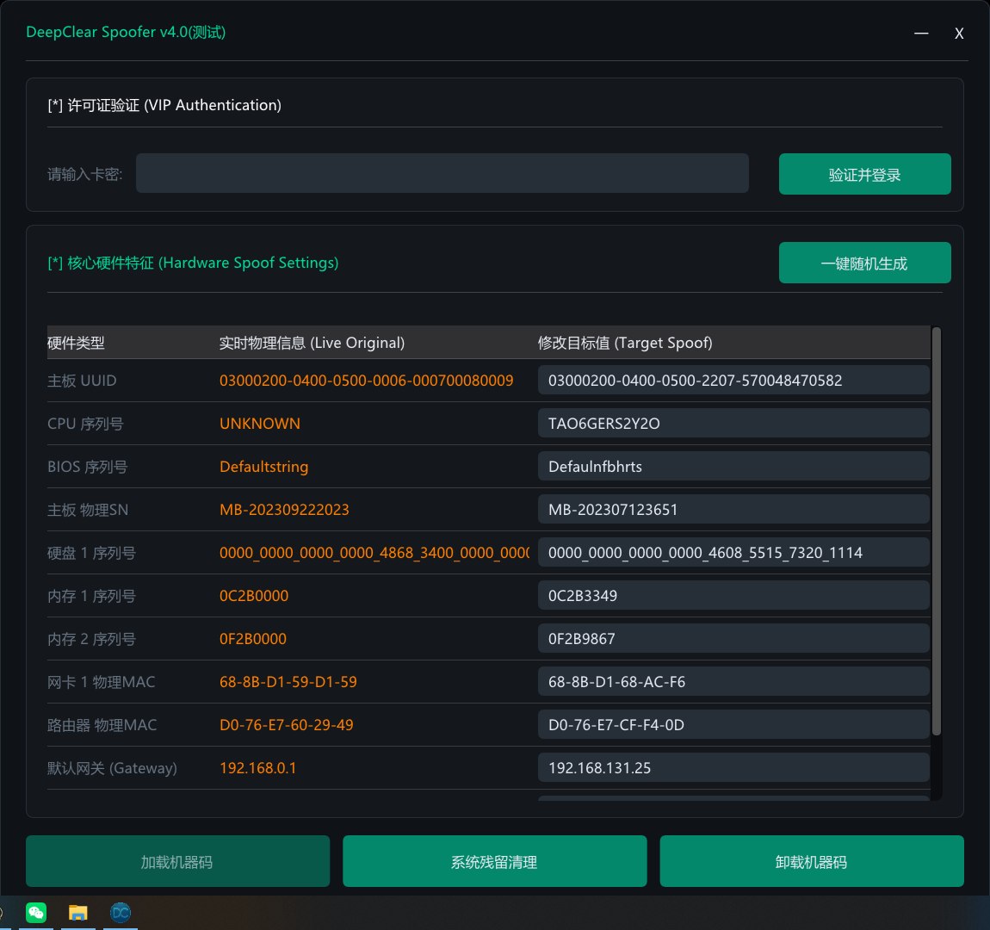Click the 路由器 物理MAC row label
This screenshot has height=930, width=990.
pyautogui.click(x=102, y=724)
